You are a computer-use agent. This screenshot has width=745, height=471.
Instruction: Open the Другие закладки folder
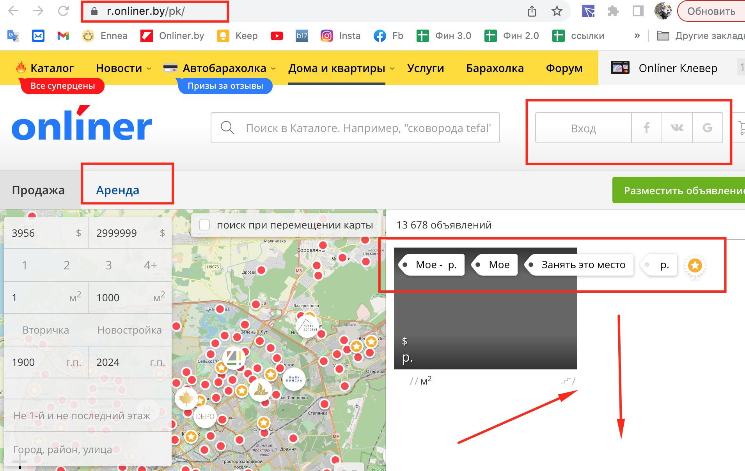701,36
